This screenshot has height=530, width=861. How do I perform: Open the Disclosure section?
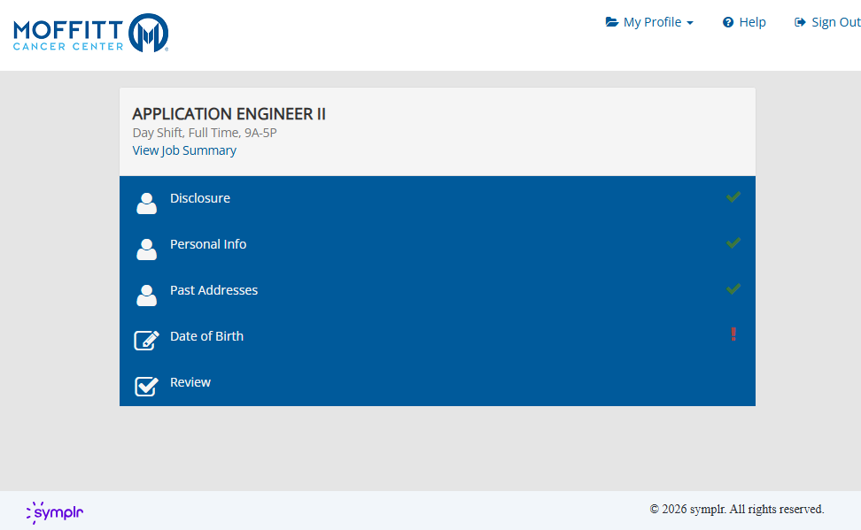(200, 198)
